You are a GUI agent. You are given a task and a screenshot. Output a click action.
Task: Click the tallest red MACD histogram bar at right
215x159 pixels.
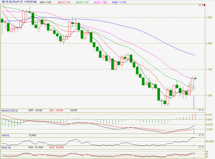pyautogui.click(x=195, y=116)
